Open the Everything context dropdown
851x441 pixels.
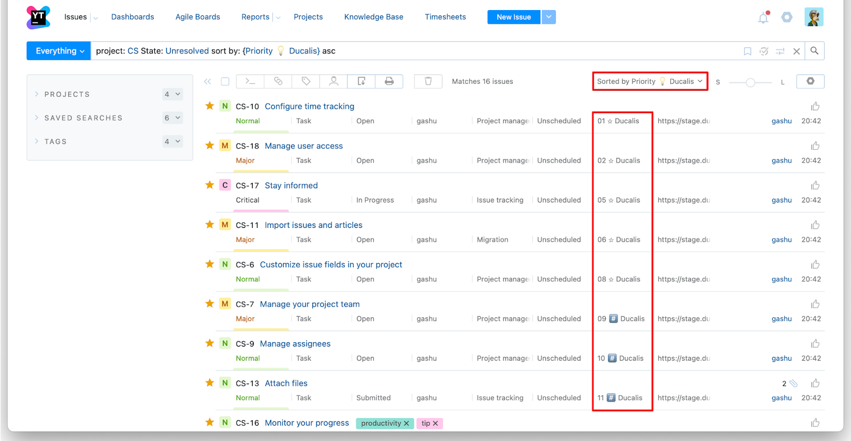click(x=59, y=51)
